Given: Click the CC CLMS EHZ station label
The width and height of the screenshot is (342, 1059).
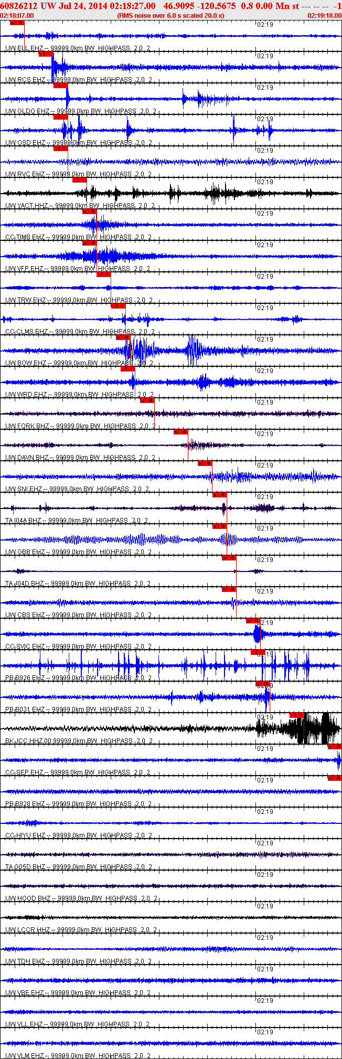Looking at the screenshot, I should 27,332.
